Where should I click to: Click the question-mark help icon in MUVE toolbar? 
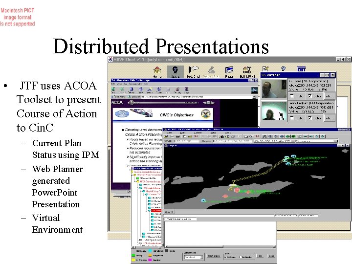283,68
